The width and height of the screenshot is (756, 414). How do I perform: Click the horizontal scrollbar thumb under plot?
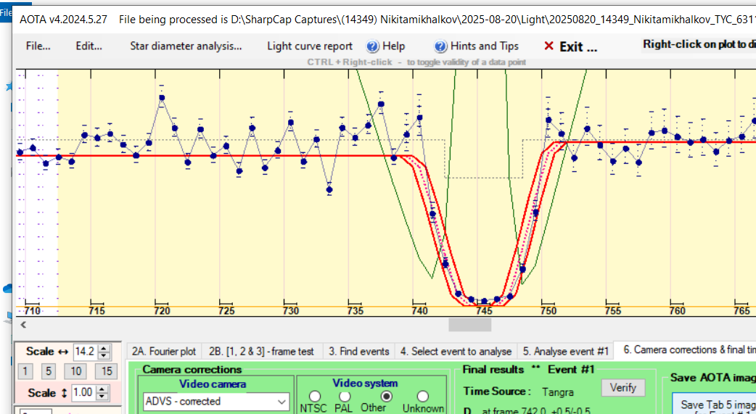(469, 325)
